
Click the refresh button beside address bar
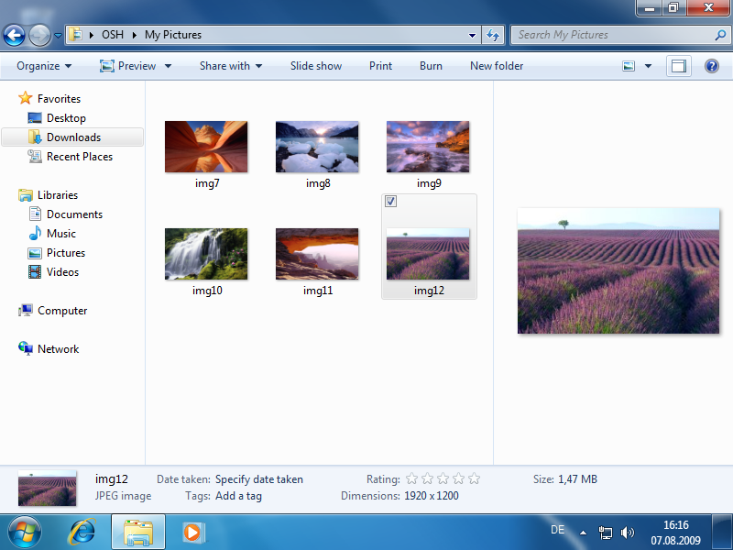493,36
